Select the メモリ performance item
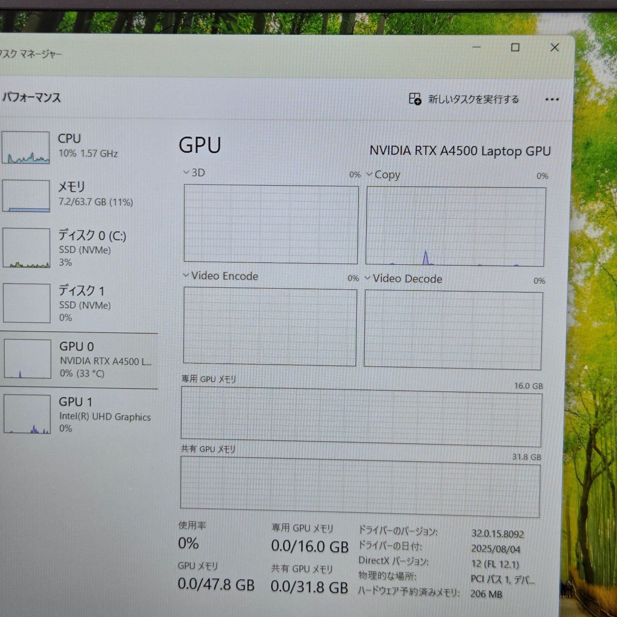This screenshot has height=617, width=617. coord(79,195)
